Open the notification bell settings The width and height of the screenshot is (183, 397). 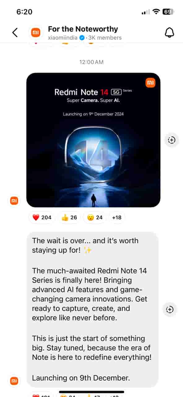pos(169,33)
